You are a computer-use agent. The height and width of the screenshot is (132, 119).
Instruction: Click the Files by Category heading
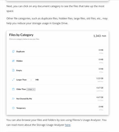21,35
